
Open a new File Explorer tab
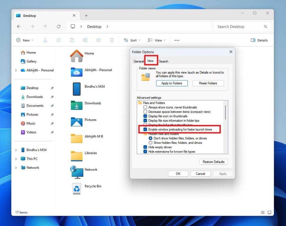point(86,16)
